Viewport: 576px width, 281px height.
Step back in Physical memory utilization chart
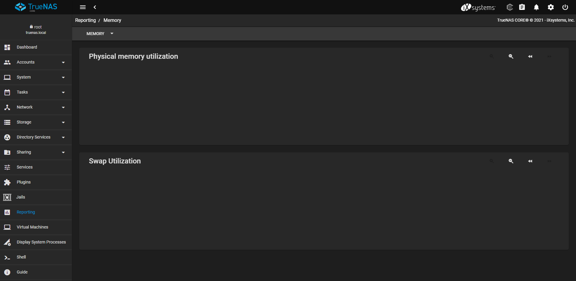530,56
